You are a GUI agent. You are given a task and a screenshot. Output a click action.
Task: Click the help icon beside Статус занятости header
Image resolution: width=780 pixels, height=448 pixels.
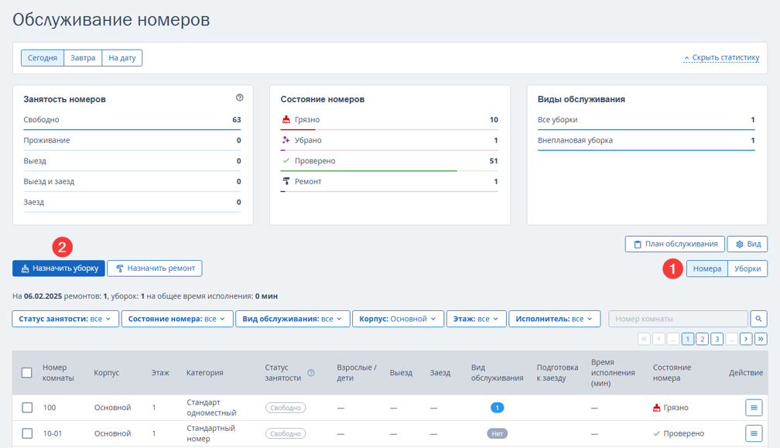point(311,373)
